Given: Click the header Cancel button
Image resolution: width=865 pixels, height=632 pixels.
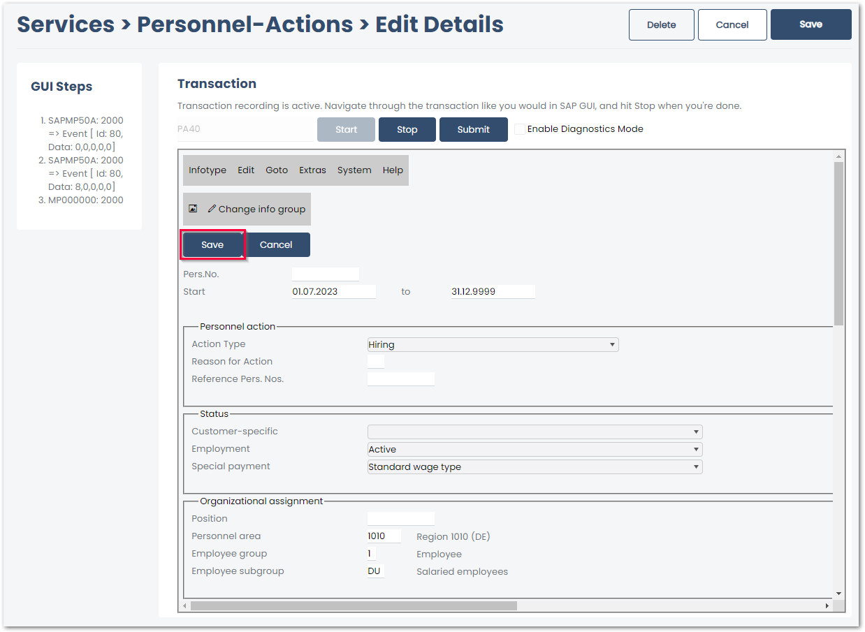Looking at the screenshot, I should pyautogui.click(x=732, y=24).
